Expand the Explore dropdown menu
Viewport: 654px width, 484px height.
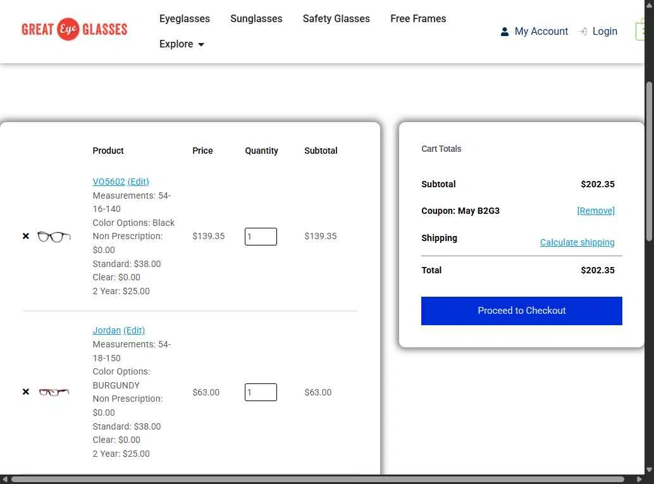click(x=182, y=44)
